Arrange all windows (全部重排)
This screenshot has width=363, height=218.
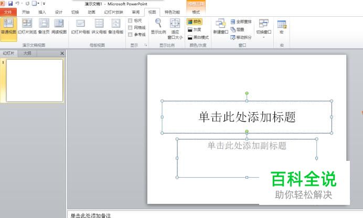241,21
